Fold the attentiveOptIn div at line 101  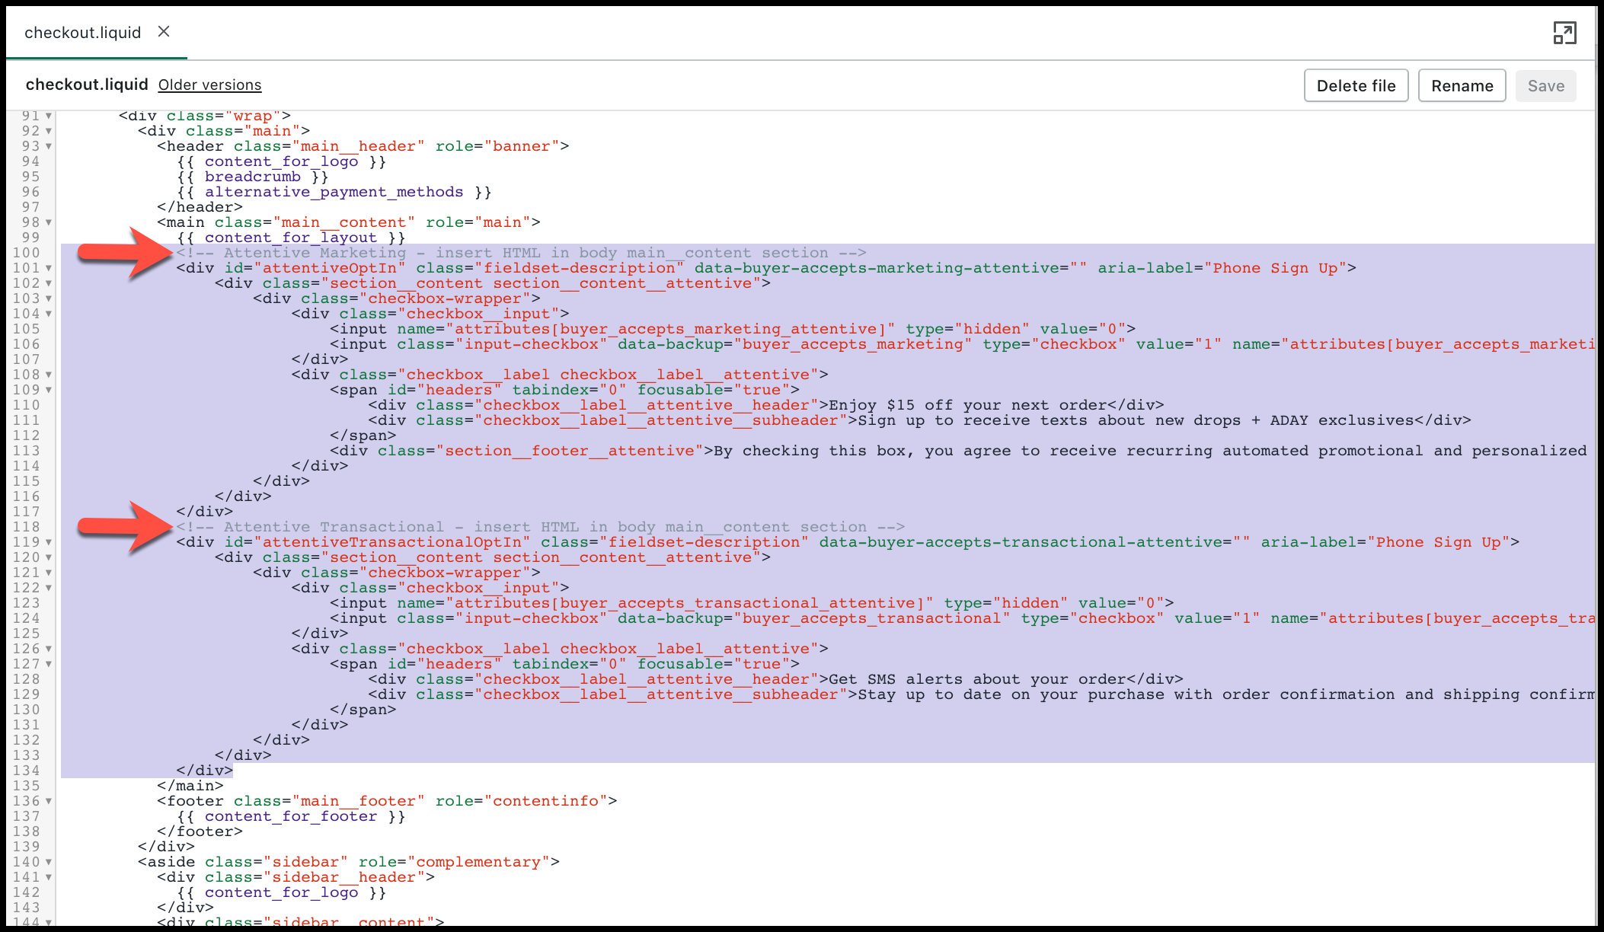click(49, 268)
